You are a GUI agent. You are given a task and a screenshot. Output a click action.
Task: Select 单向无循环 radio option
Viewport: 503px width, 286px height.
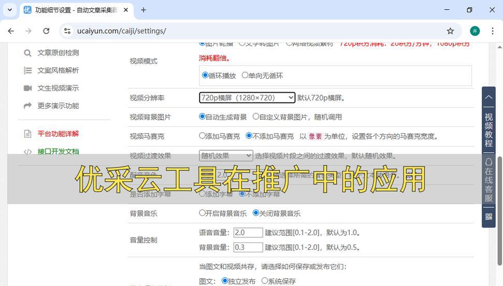(x=245, y=75)
